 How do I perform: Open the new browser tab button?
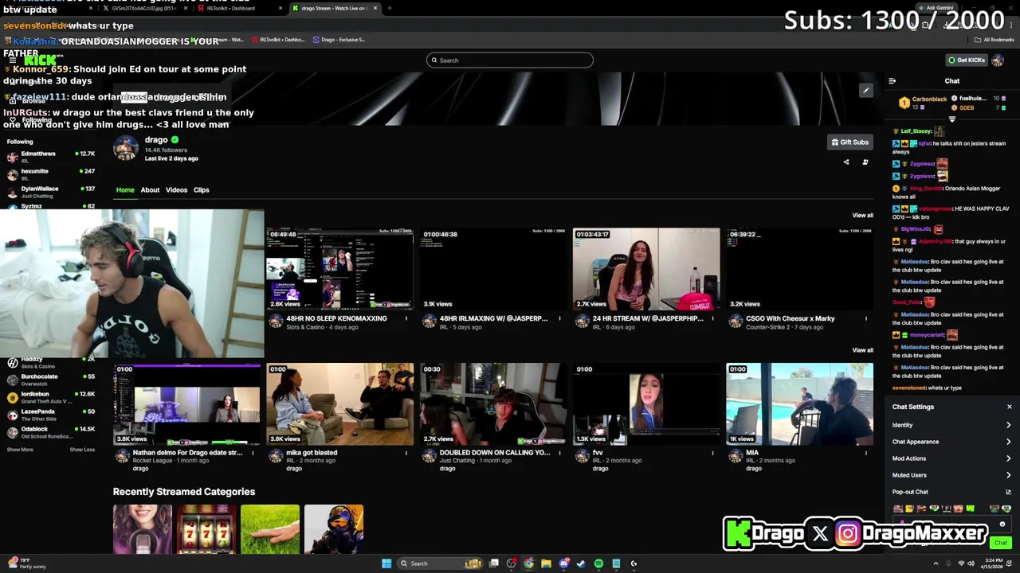coord(389,8)
